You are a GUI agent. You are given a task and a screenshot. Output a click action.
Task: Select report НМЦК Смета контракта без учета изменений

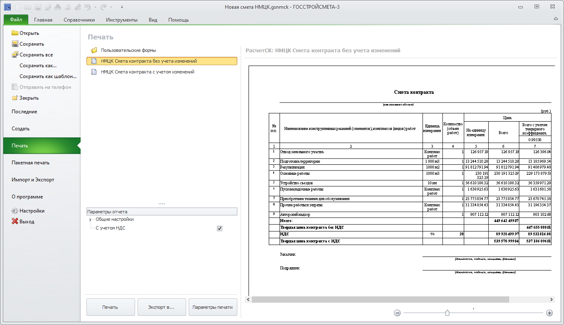coord(162,61)
